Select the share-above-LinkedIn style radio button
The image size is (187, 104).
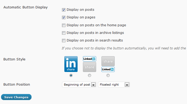[108, 75]
